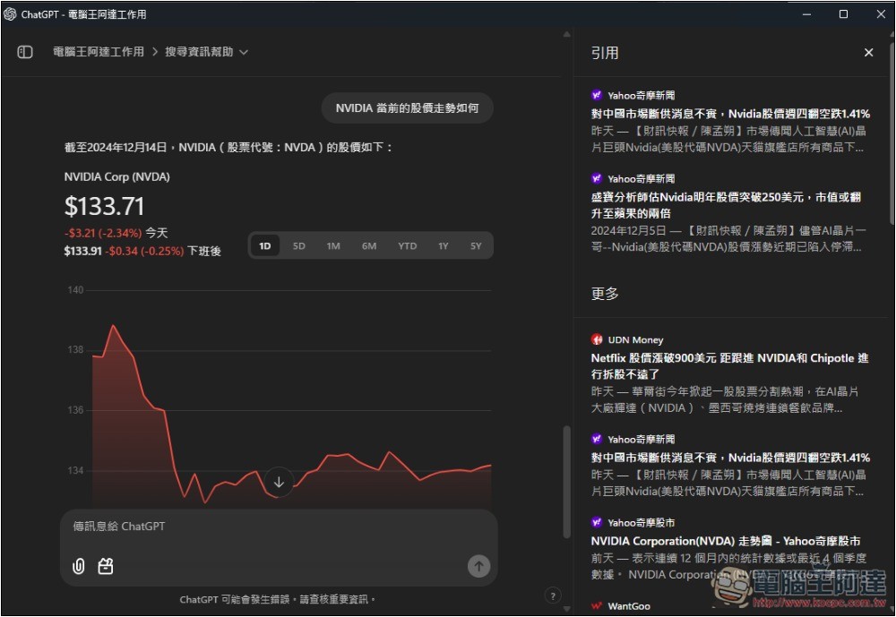Click the chat scroll-up arrow

tap(566, 35)
